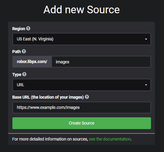Click the green Create Source button
Screen dimensions: 164x152
[82, 123]
